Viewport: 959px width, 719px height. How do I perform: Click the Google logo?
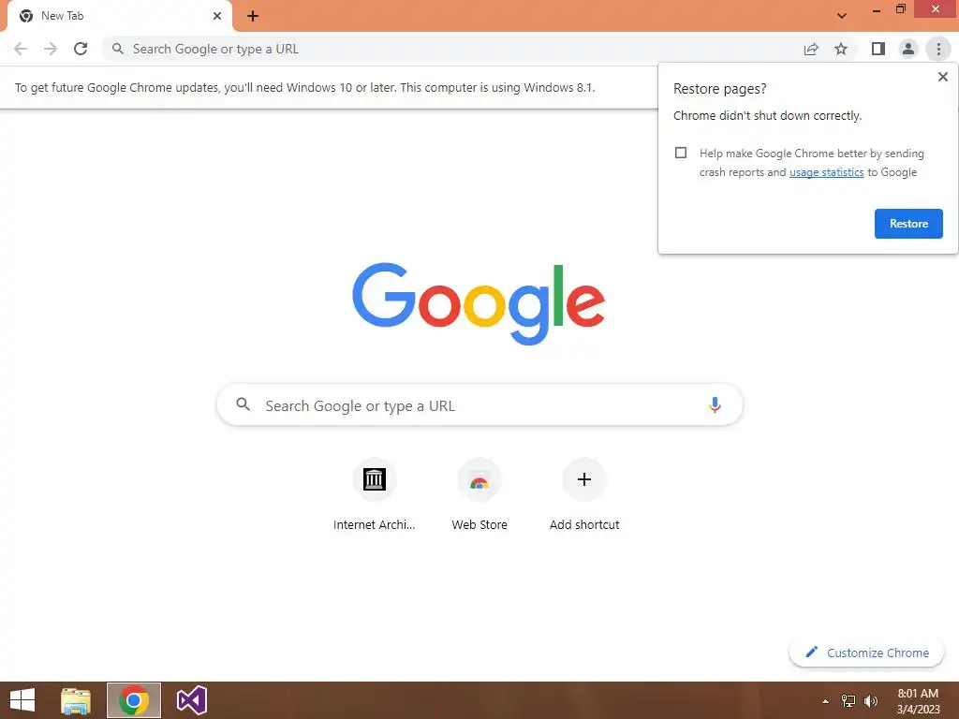pyautogui.click(x=479, y=304)
